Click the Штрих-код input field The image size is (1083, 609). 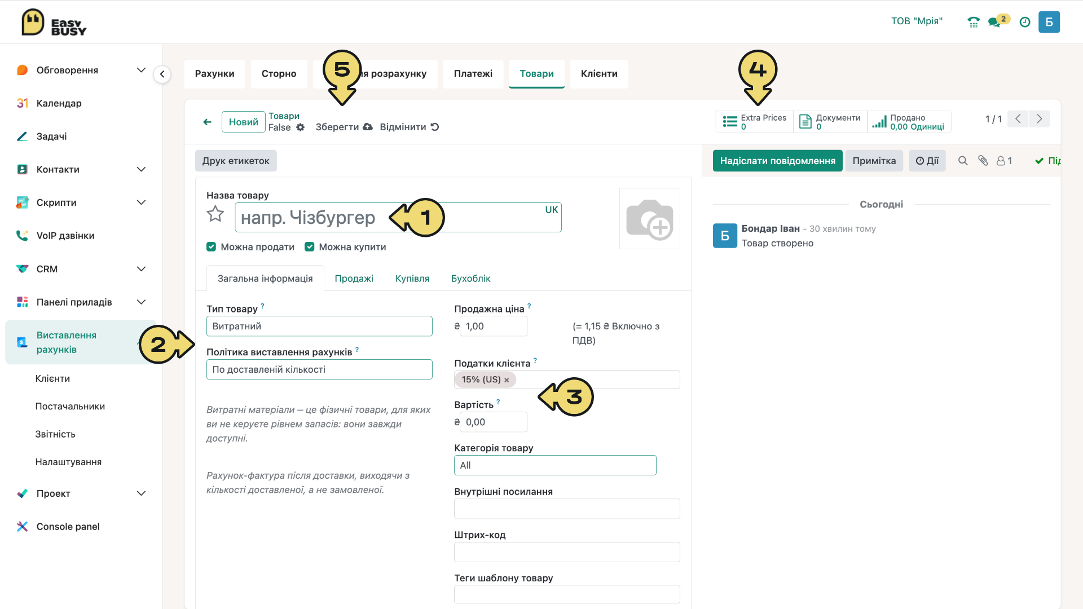[x=567, y=552]
